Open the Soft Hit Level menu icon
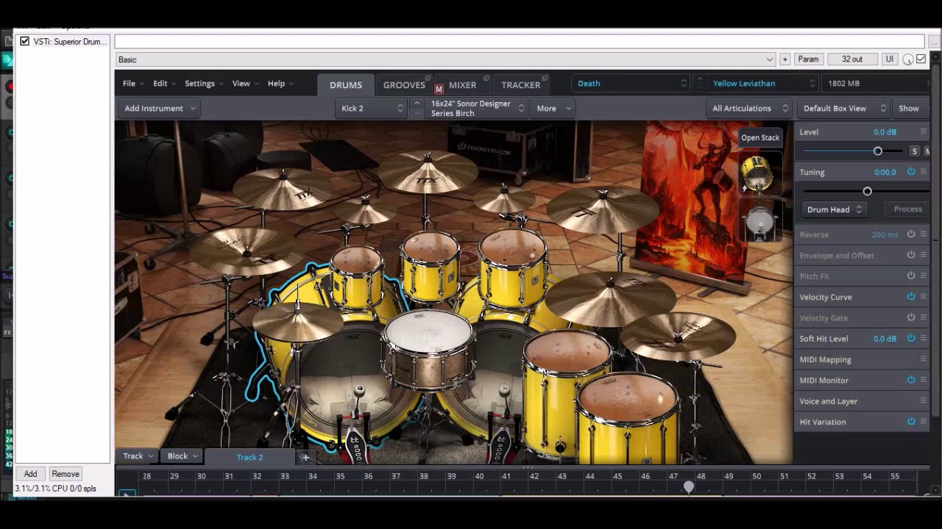 click(x=924, y=338)
